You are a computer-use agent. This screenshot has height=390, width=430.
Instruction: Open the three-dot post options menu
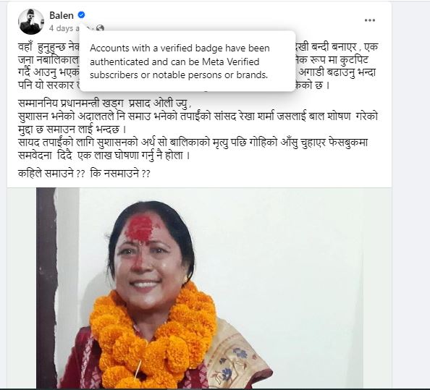click(x=370, y=20)
